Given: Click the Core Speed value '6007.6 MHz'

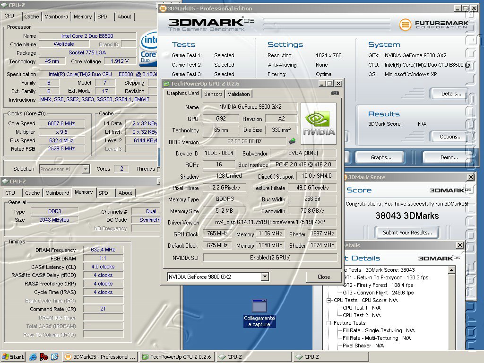Looking at the screenshot, I should 61,123.
